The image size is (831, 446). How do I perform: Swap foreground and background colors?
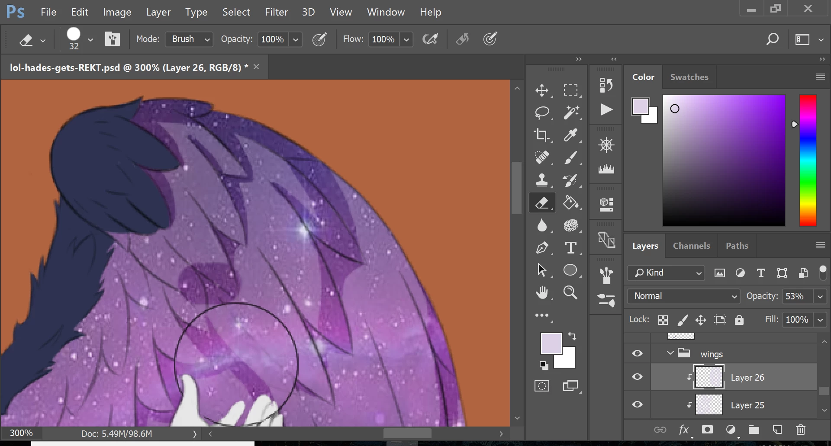pos(572,336)
